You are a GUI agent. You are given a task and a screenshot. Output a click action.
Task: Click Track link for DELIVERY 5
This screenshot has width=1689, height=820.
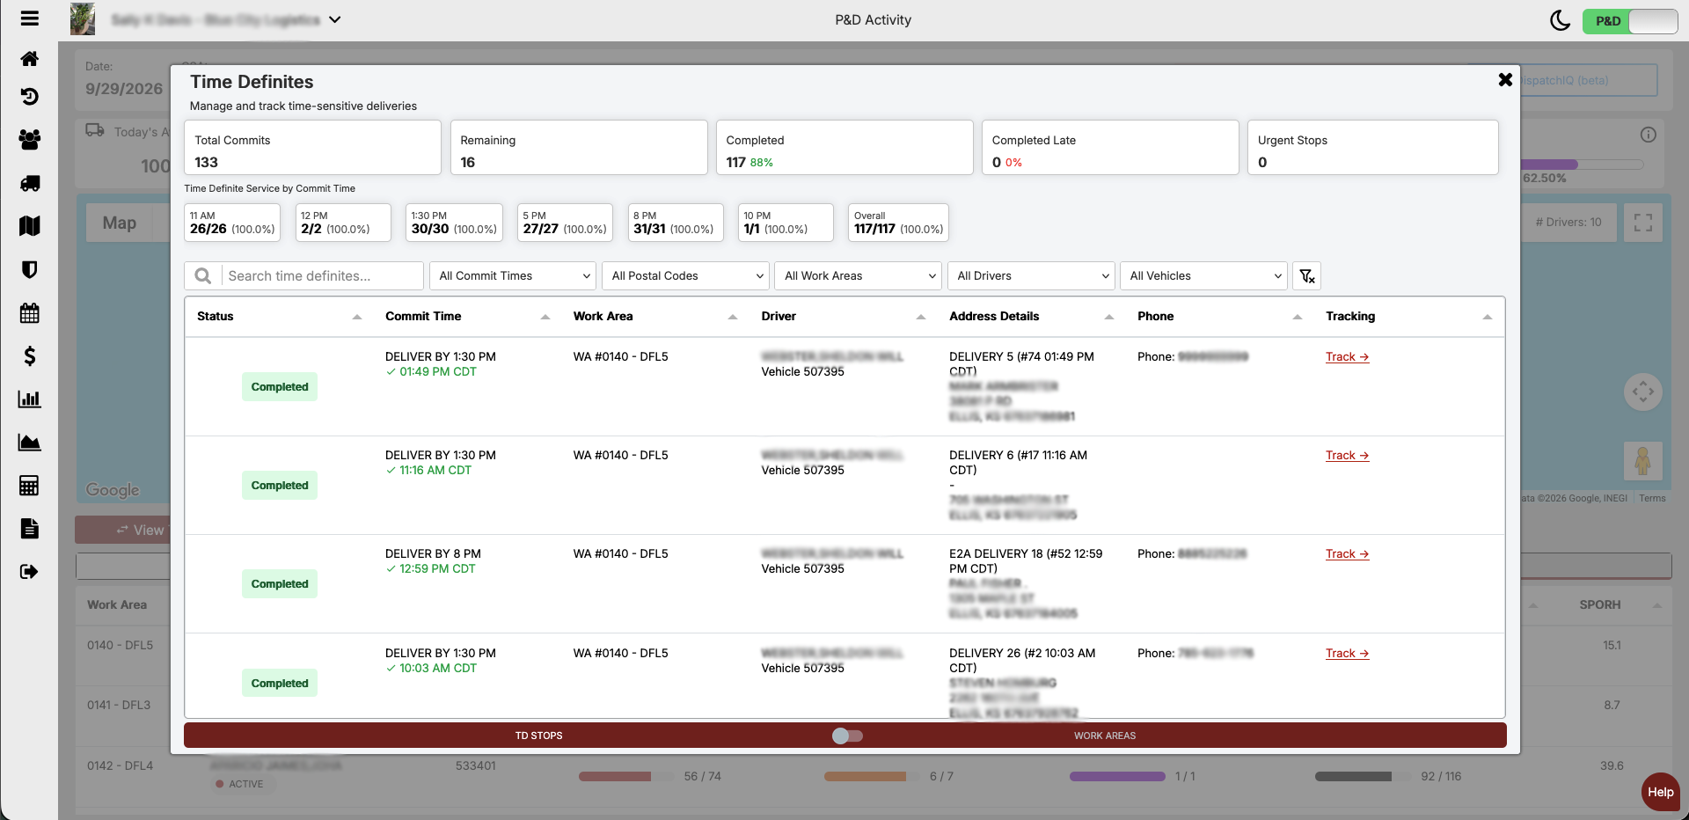(x=1347, y=357)
